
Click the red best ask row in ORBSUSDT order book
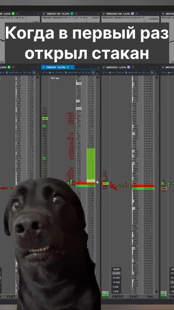tap(143, 186)
